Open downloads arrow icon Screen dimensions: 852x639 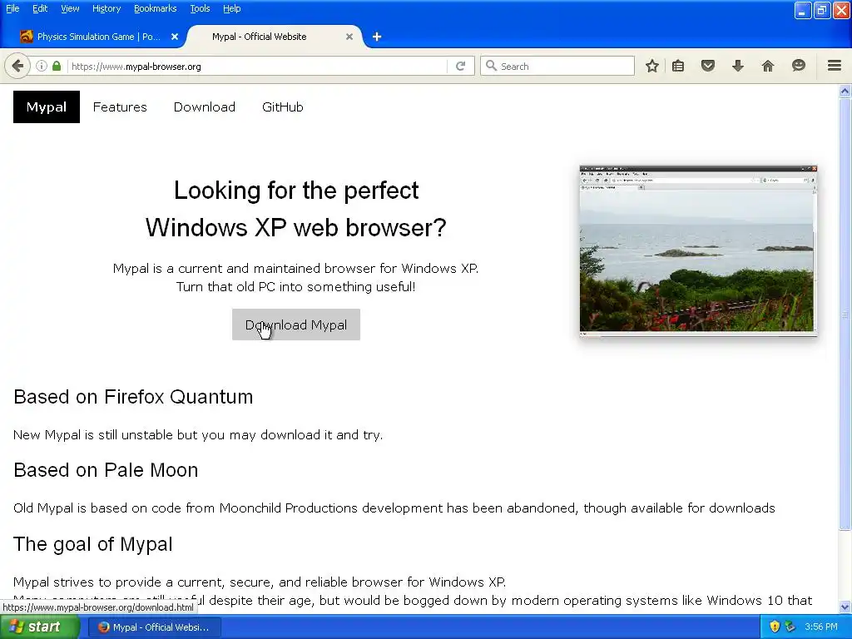737,67
